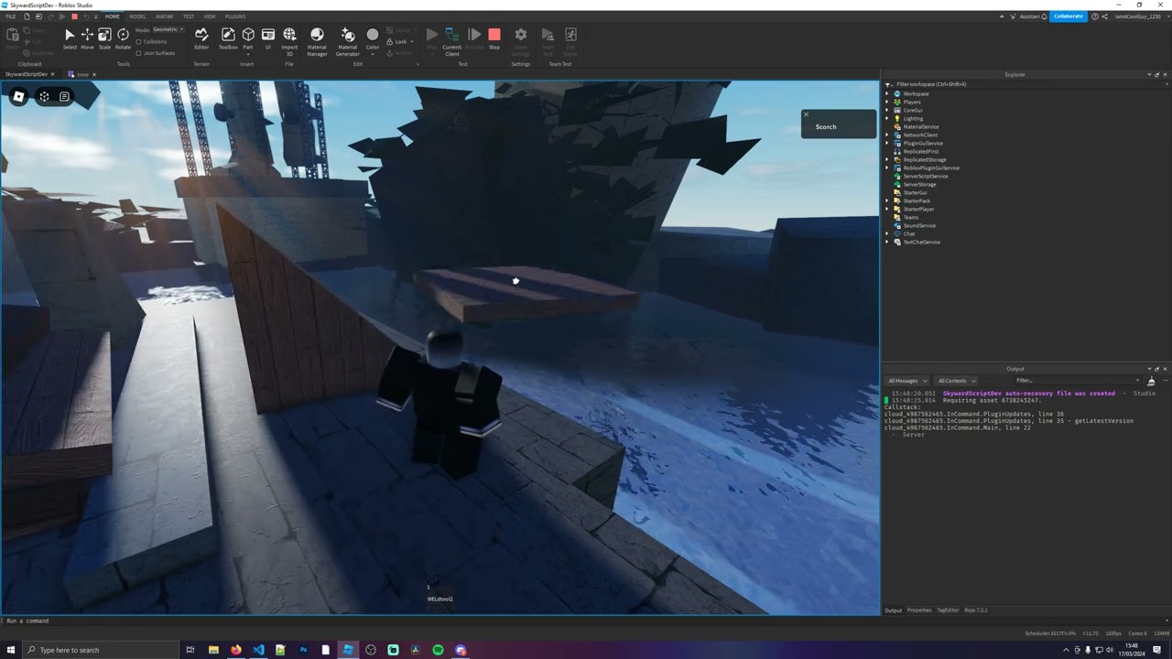Expand the Workspace tree node

[887, 93]
